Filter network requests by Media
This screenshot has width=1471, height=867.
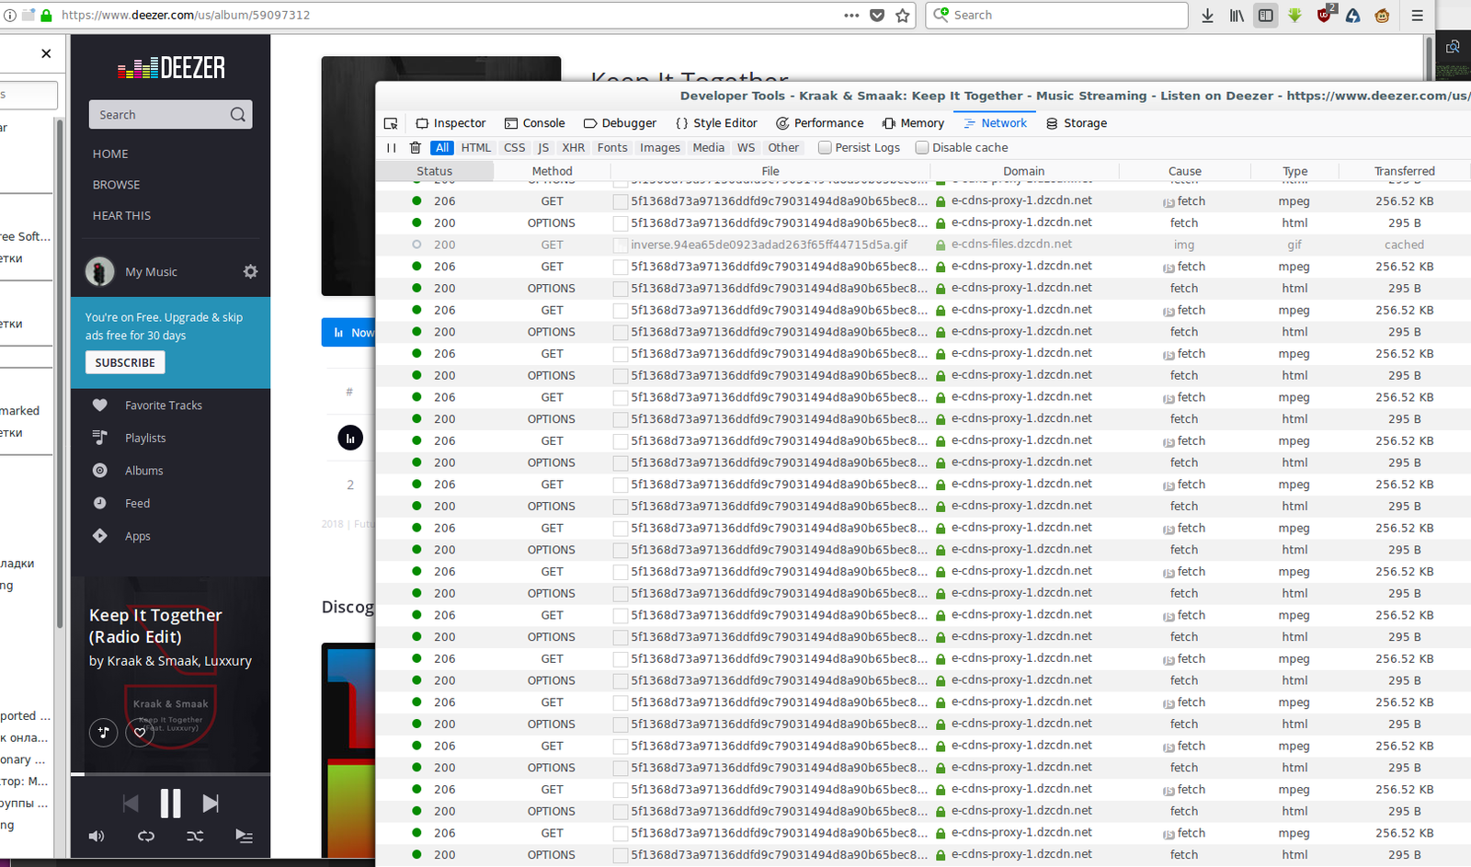(709, 148)
